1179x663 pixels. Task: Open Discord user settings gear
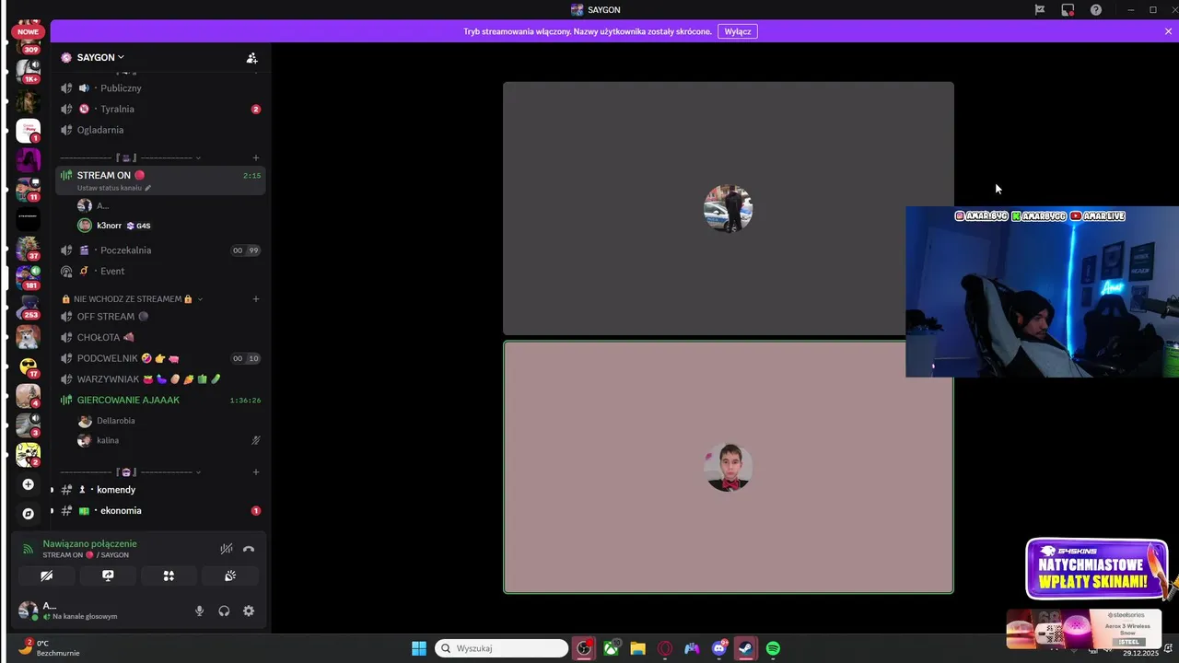point(249,611)
